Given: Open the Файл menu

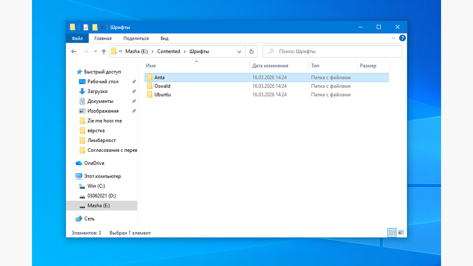Looking at the screenshot, I should click(x=77, y=38).
